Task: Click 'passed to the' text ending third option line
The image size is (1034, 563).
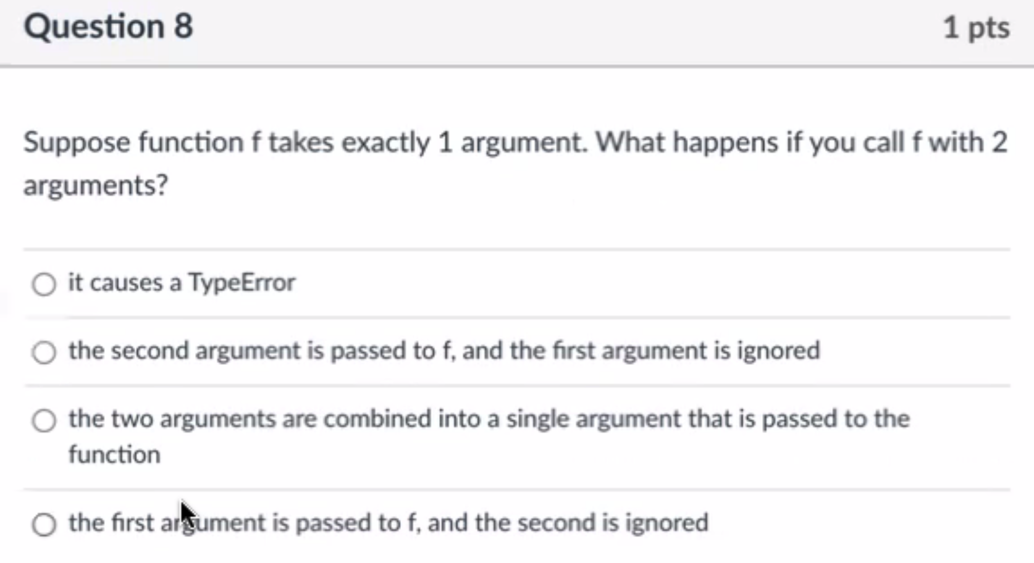Action: pos(836,419)
